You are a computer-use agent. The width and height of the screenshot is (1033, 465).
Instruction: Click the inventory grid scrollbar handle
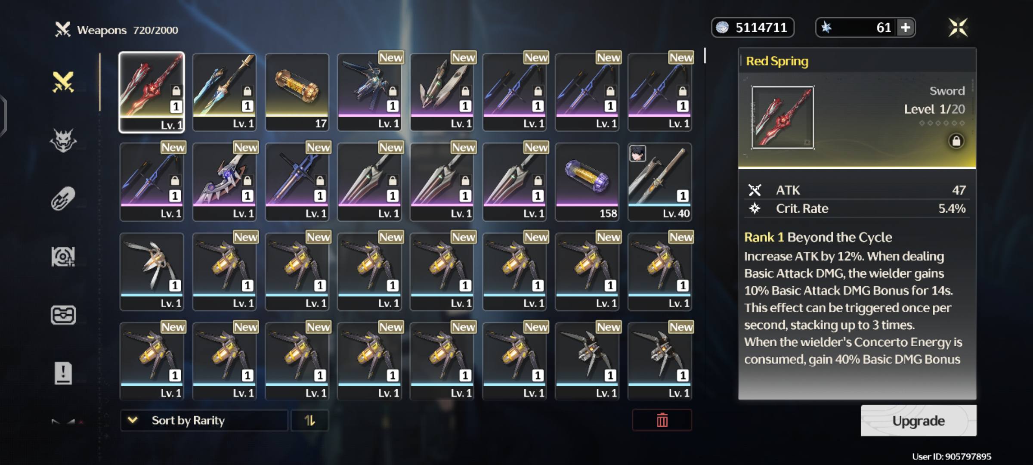click(705, 56)
